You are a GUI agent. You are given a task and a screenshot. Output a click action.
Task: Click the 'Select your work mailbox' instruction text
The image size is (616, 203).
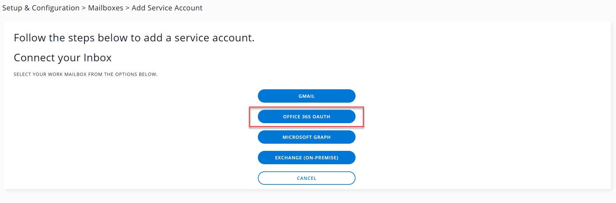pyautogui.click(x=85, y=74)
